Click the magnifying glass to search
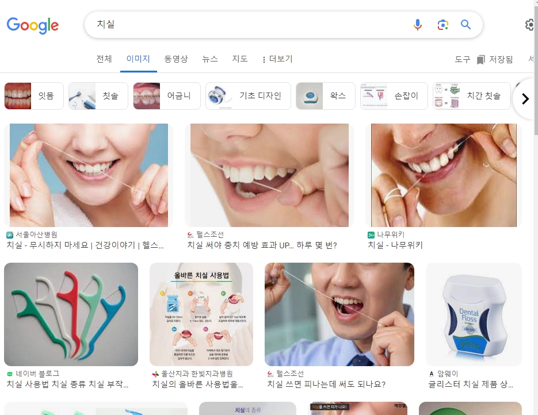 pos(465,25)
